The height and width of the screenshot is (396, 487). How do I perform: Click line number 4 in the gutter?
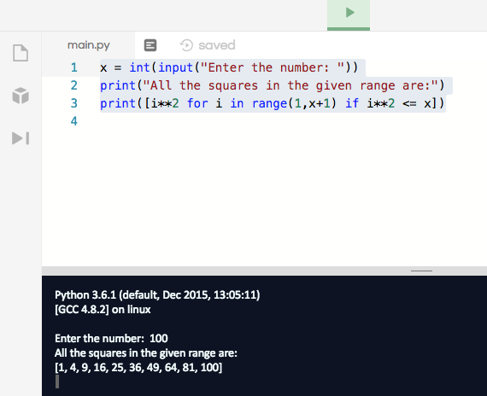(74, 121)
